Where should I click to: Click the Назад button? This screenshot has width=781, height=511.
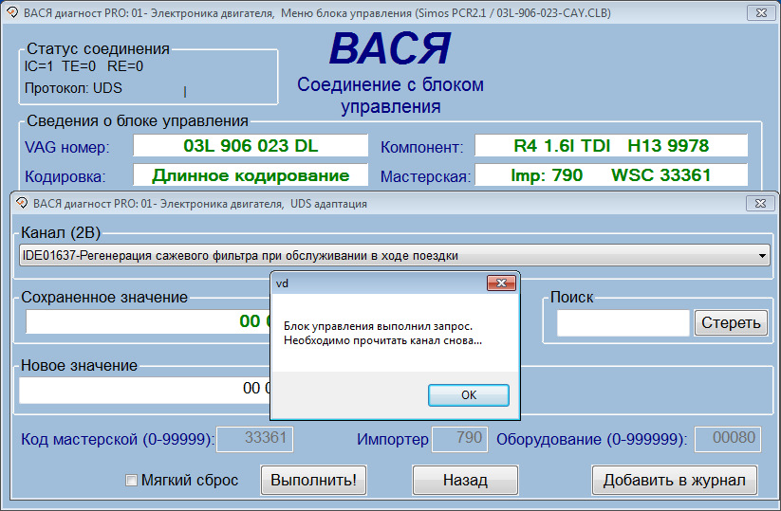click(x=465, y=480)
